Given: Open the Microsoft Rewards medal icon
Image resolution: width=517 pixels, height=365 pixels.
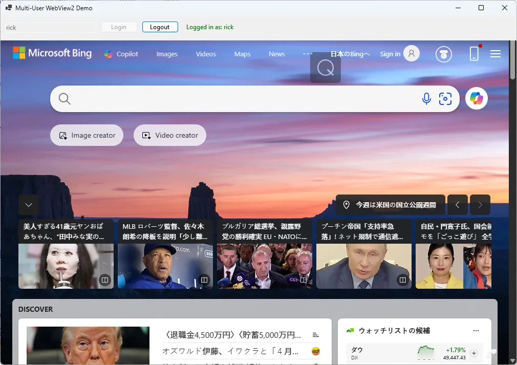Looking at the screenshot, I should click(443, 54).
